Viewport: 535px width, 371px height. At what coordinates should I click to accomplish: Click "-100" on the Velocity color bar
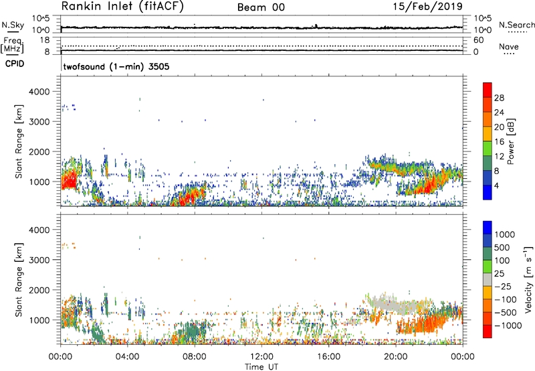coord(505,299)
